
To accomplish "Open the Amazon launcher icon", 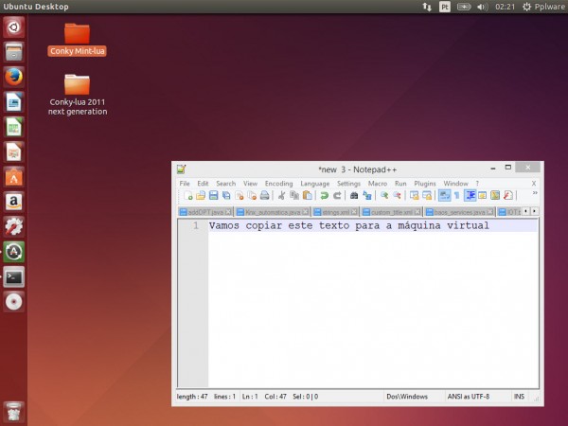I will [x=14, y=202].
